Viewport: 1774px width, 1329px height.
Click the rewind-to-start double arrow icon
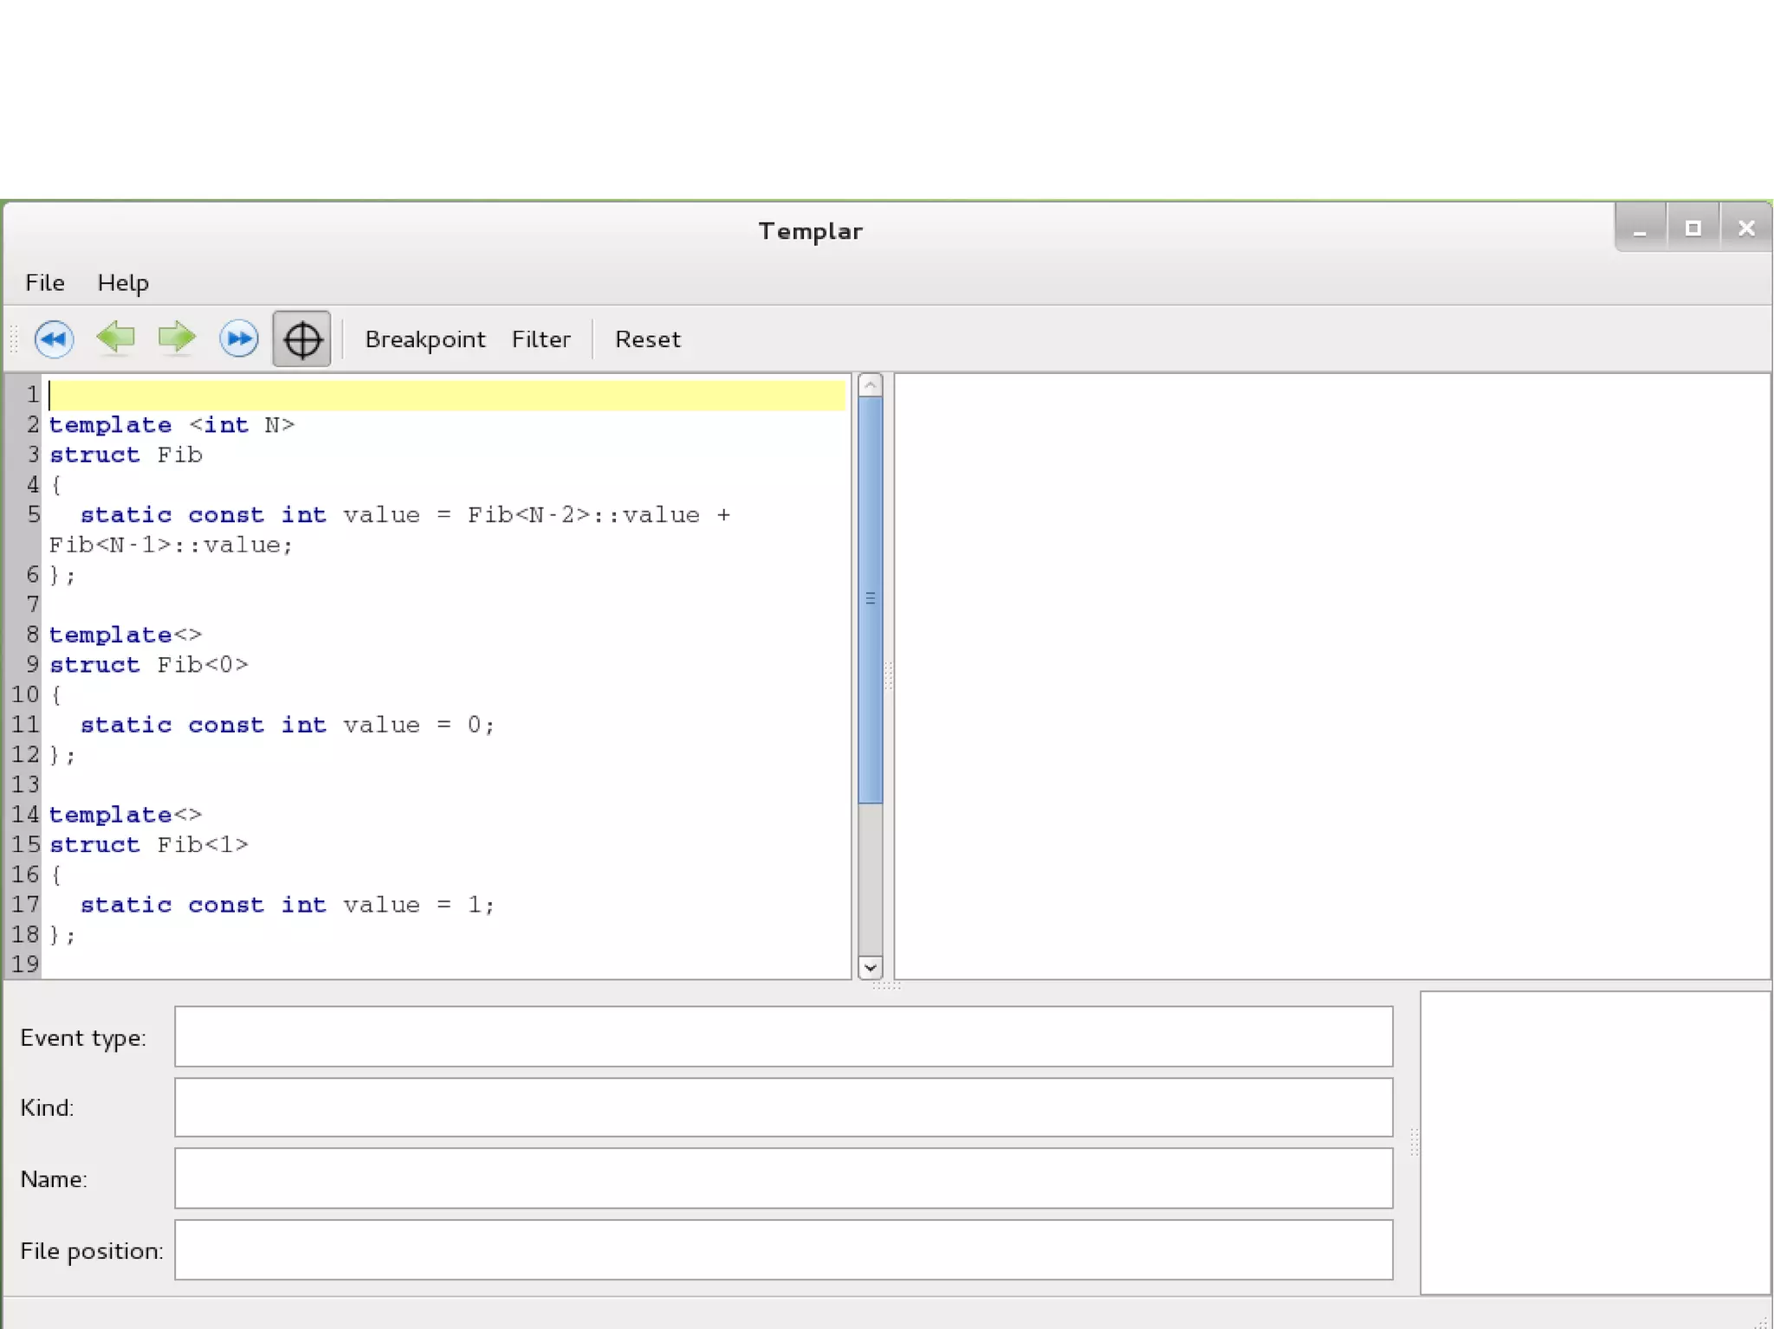[x=54, y=339]
